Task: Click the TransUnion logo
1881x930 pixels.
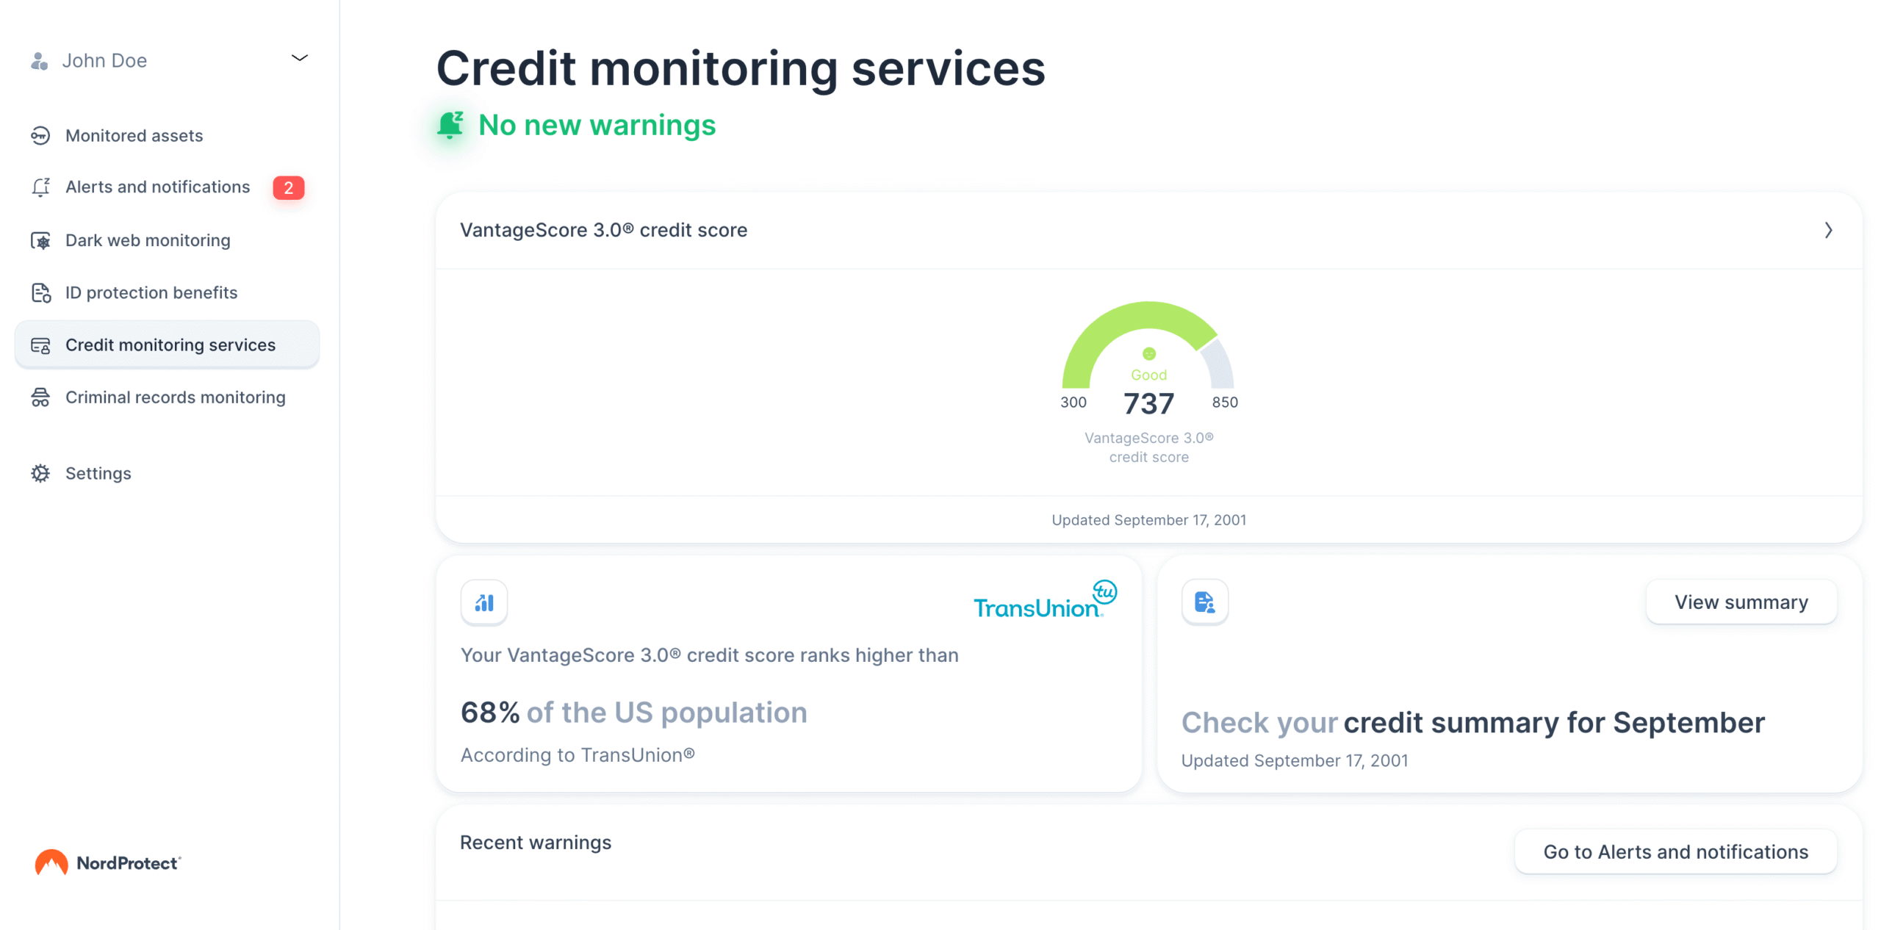Action: point(1044,601)
